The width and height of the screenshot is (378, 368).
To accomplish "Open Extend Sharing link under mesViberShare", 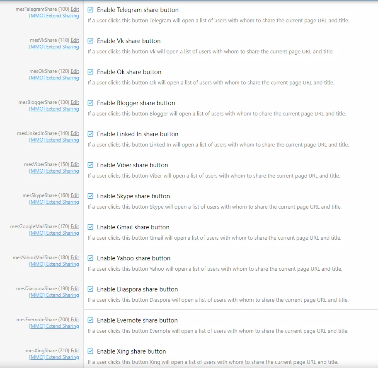I will [x=54, y=171].
